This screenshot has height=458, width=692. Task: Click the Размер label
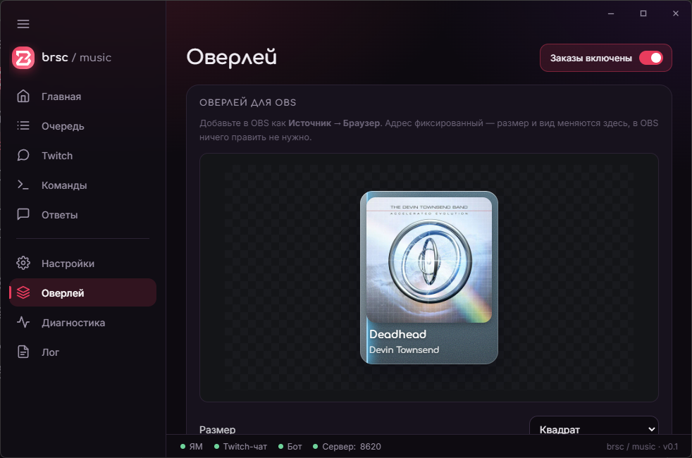click(217, 429)
